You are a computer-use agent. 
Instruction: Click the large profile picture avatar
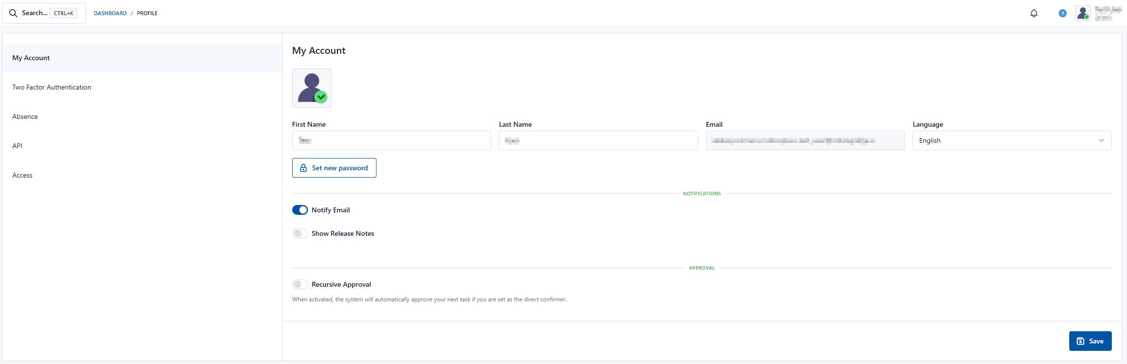[312, 88]
